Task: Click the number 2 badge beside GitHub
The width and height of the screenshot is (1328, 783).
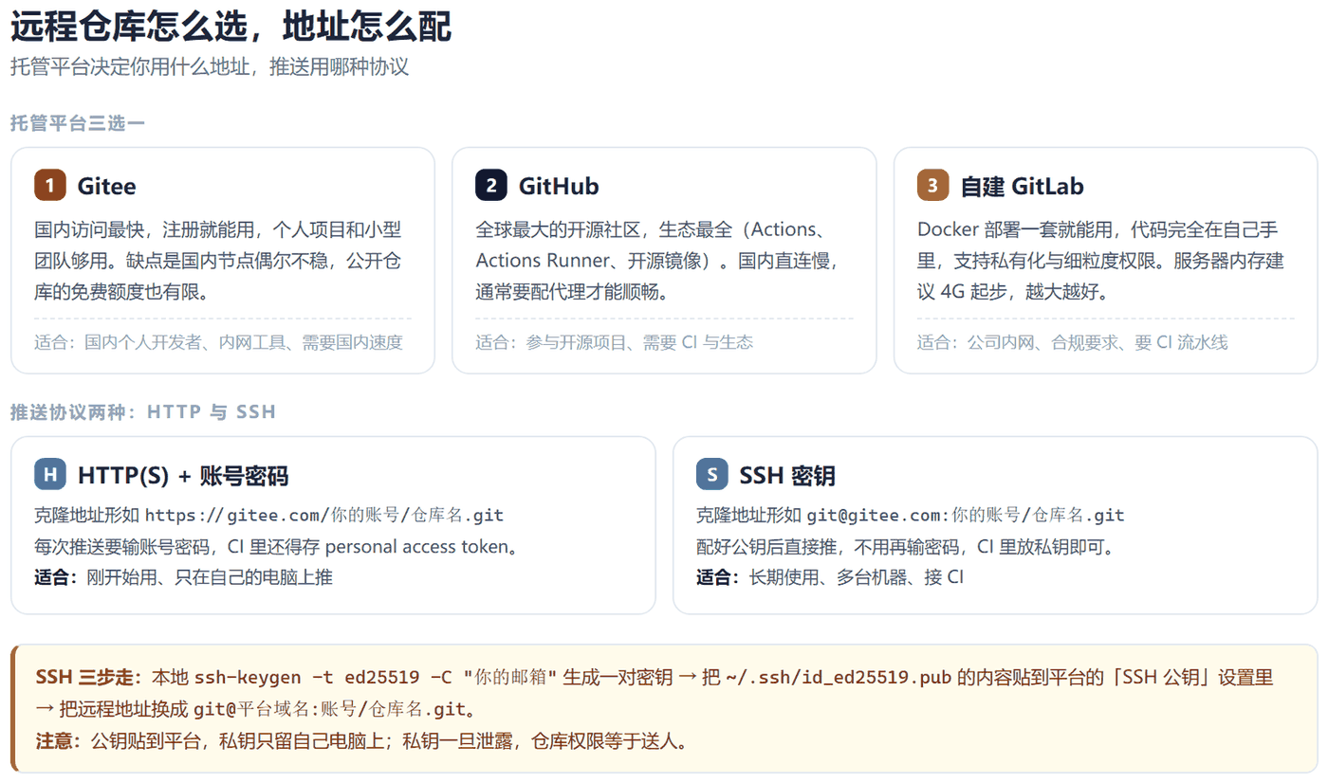Action: click(491, 185)
